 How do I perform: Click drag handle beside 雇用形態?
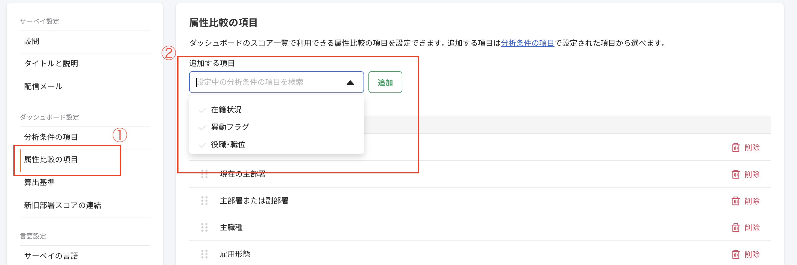click(204, 254)
